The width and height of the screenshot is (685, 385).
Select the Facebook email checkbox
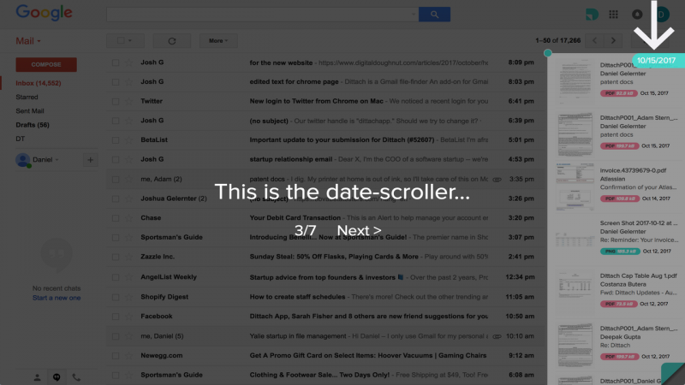point(116,317)
